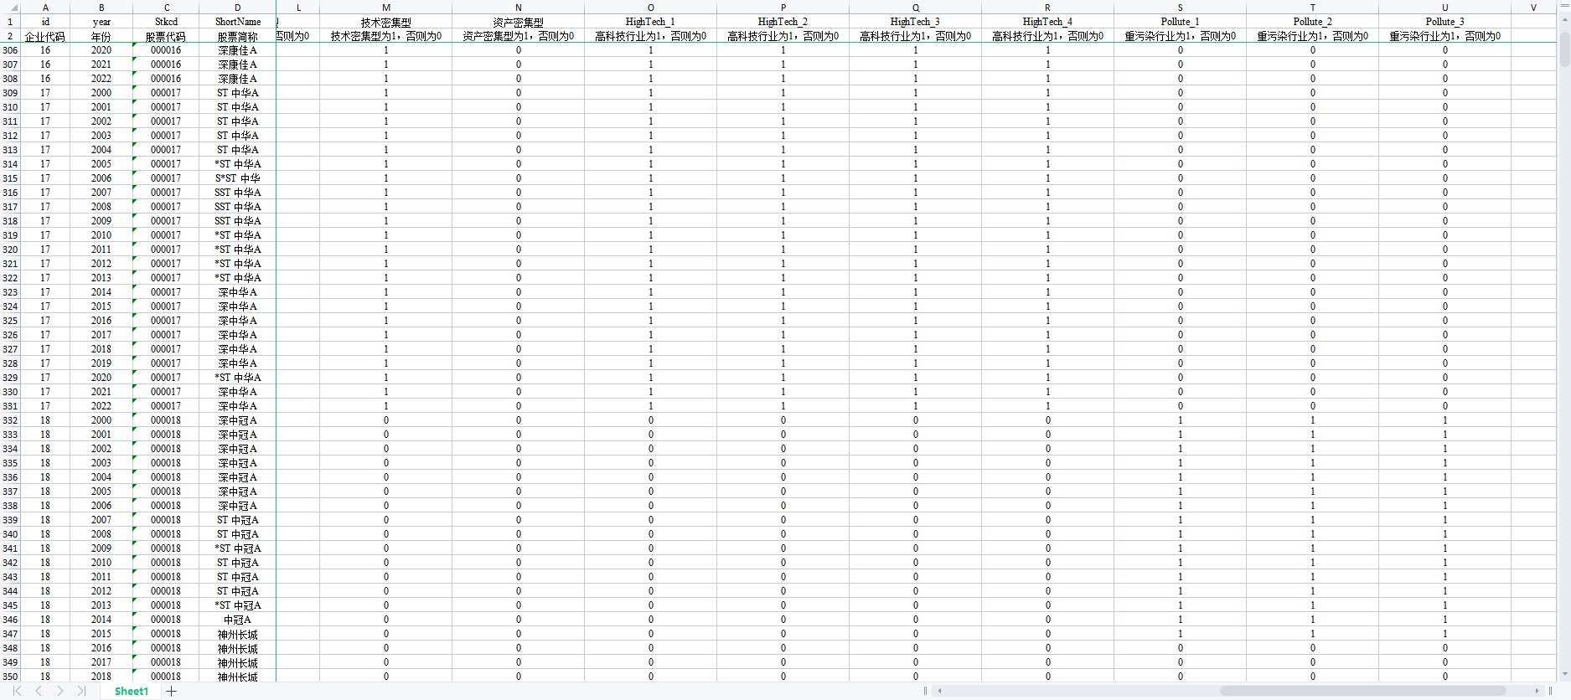1571x700 pixels.
Task: Select column N header
Action: pyautogui.click(x=519, y=8)
